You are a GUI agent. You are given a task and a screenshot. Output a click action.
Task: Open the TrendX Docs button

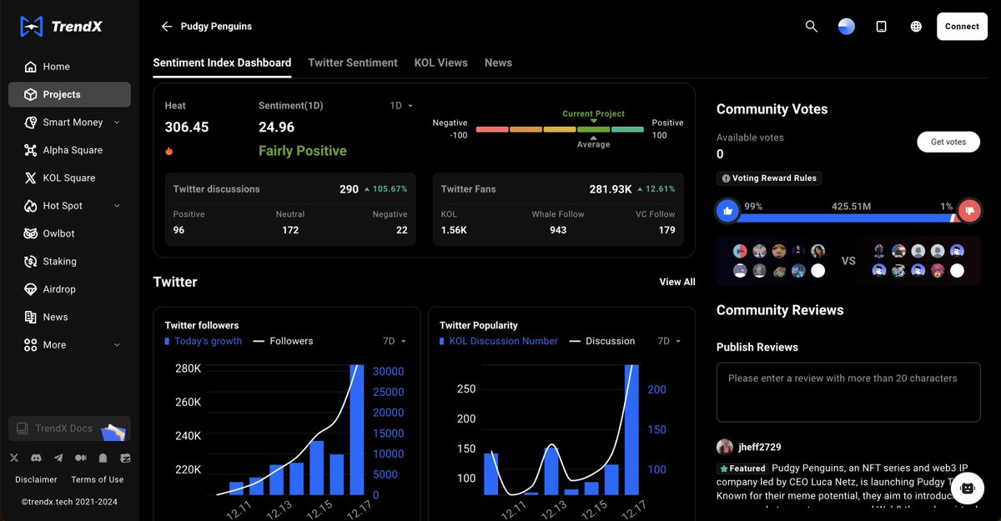(x=69, y=428)
